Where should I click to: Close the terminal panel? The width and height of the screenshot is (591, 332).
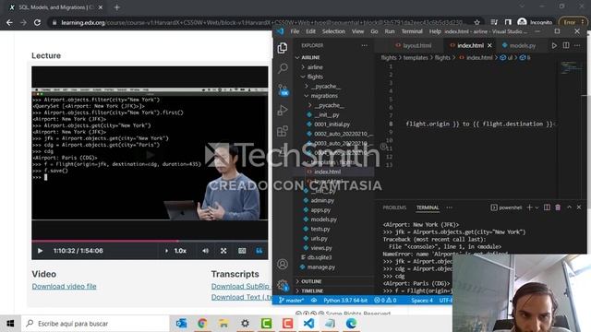(x=579, y=207)
